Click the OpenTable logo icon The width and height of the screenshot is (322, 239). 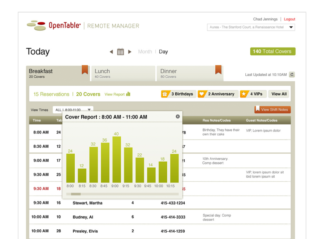36,25
